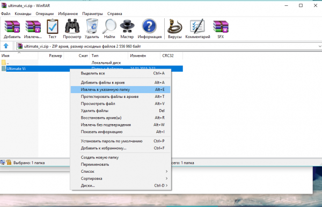Image resolution: width=322 pixels, height=207 pixels.
Task: Expand the Список submenu arrow
Action: coord(166,171)
